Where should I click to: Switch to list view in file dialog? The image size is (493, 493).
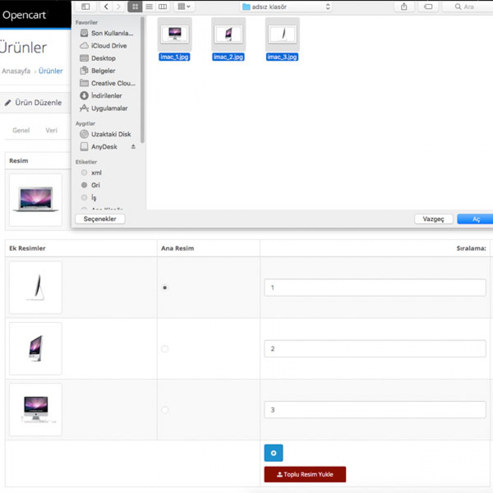[149, 7]
